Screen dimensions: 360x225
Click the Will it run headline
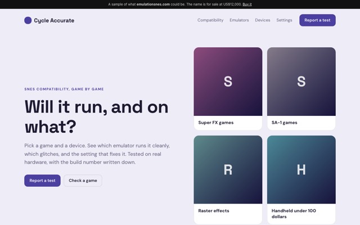pyautogui.click(x=96, y=116)
